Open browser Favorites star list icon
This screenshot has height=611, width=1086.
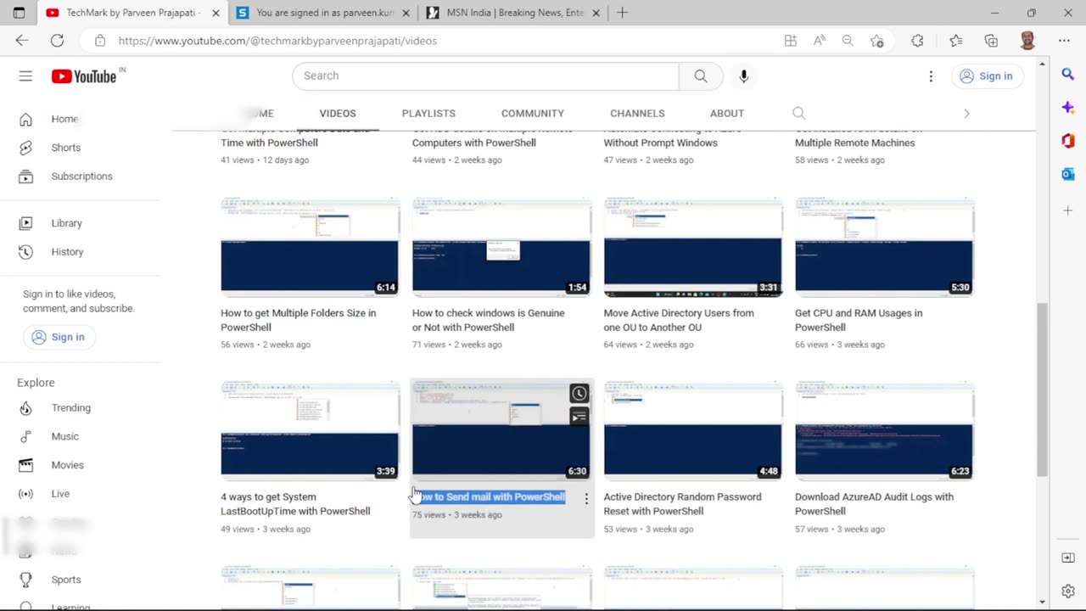[x=956, y=41]
